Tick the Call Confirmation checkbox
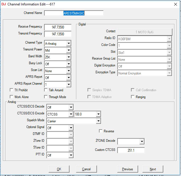 (x=133, y=90)
